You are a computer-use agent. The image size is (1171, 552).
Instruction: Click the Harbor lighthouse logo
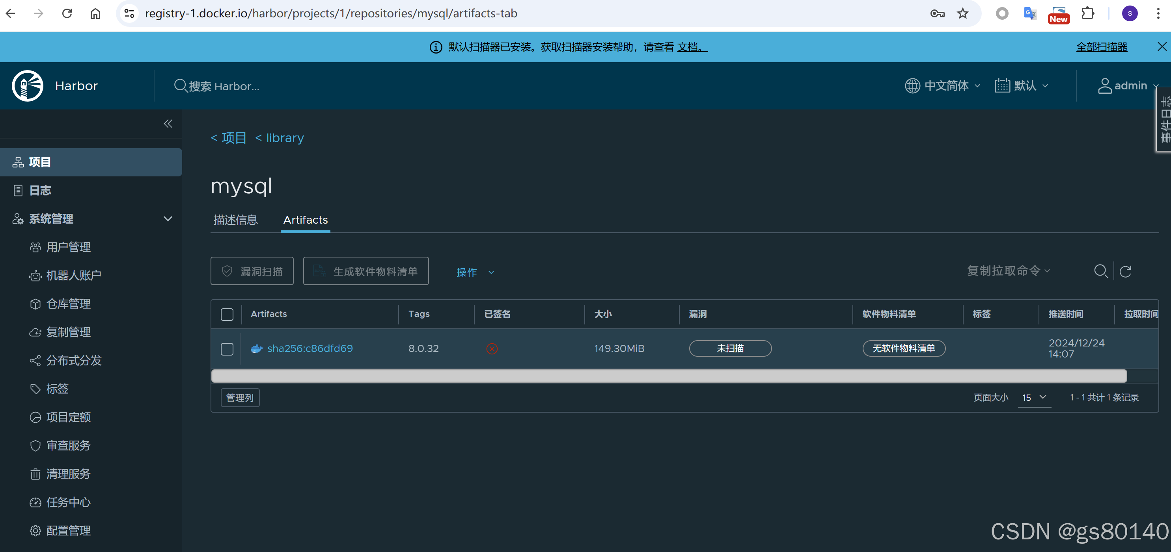tap(28, 86)
